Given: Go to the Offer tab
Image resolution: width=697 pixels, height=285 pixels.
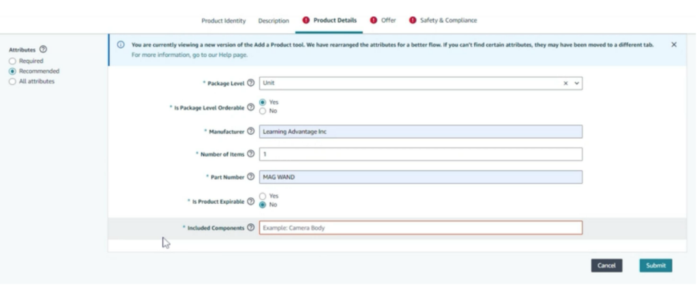Looking at the screenshot, I should [388, 20].
